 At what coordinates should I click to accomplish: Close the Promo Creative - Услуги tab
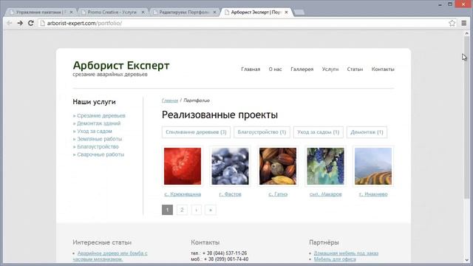(x=143, y=13)
